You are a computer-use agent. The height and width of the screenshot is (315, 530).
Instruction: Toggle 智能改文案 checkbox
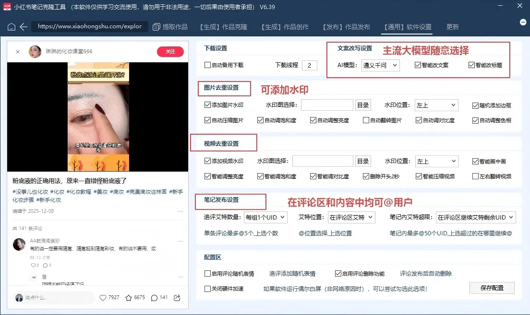pos(418,65)
